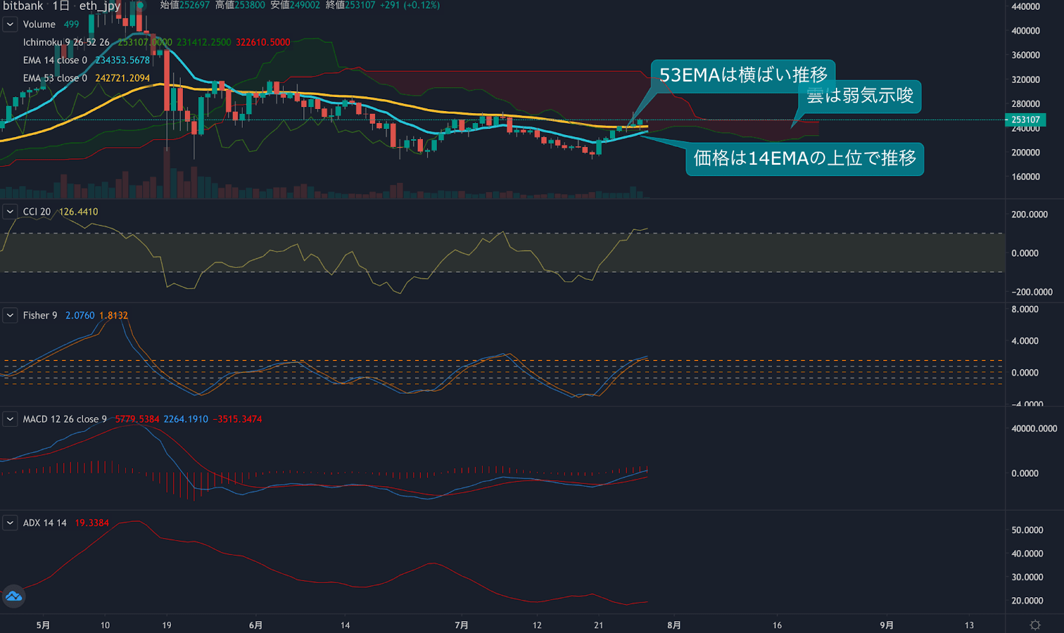Open the 1日 timeframe selector

[x=61, y=5]
